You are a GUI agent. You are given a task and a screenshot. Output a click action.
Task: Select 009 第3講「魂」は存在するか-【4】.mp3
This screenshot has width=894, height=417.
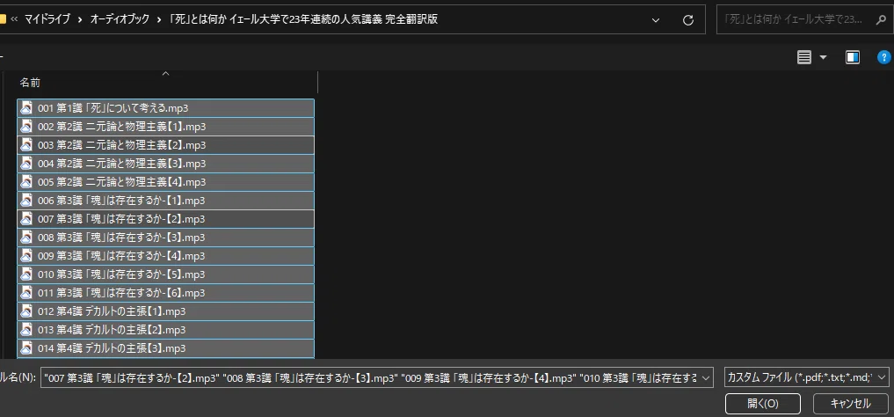coord(165,255)
